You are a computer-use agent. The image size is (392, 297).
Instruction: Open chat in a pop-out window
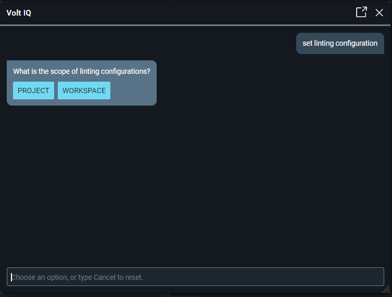(361, 12)
